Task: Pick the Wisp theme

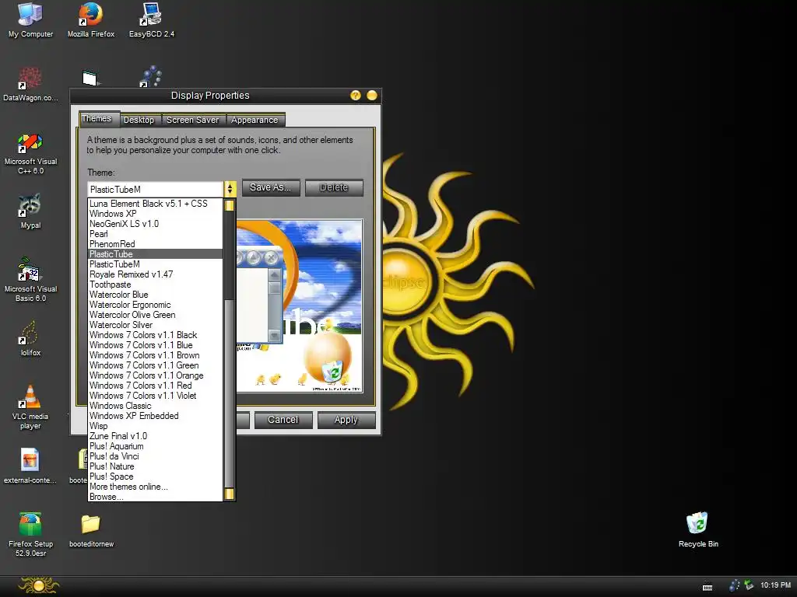Action: 155,426
